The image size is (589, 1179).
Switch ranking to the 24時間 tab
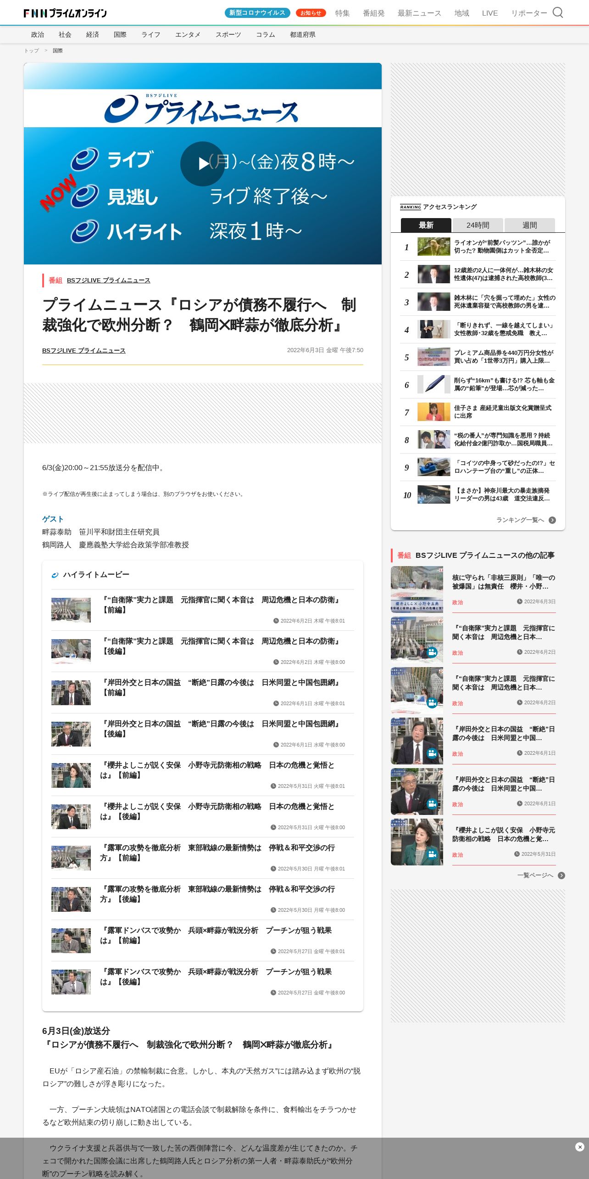click(x=478, y=225)
